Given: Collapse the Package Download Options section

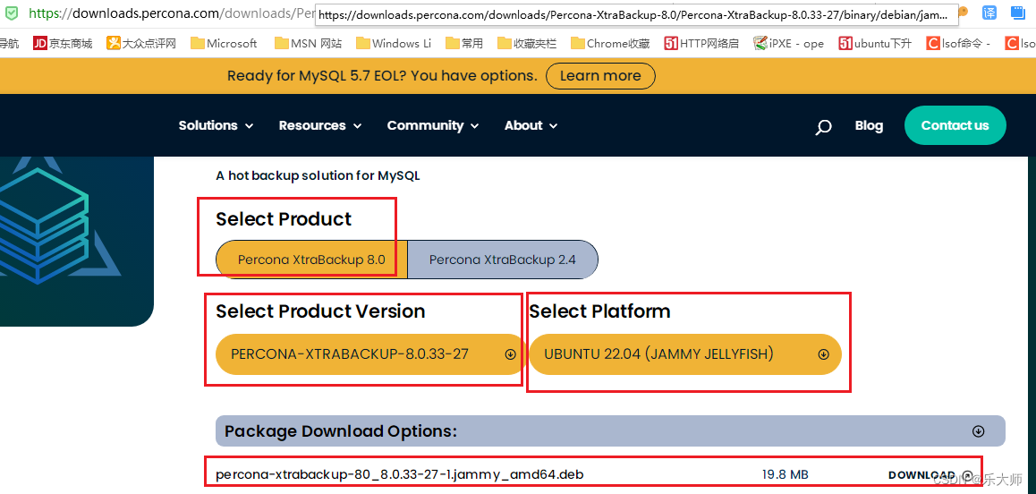Looking at the screenshot, I should coord(979,431).
